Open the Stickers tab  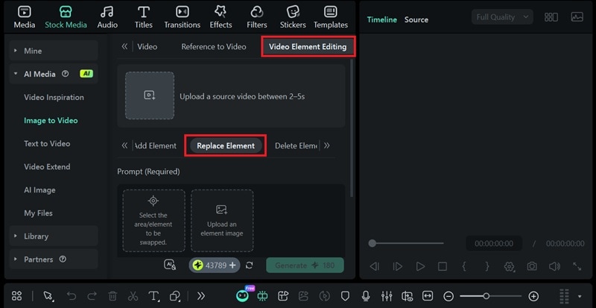click(x=293, y=17)
